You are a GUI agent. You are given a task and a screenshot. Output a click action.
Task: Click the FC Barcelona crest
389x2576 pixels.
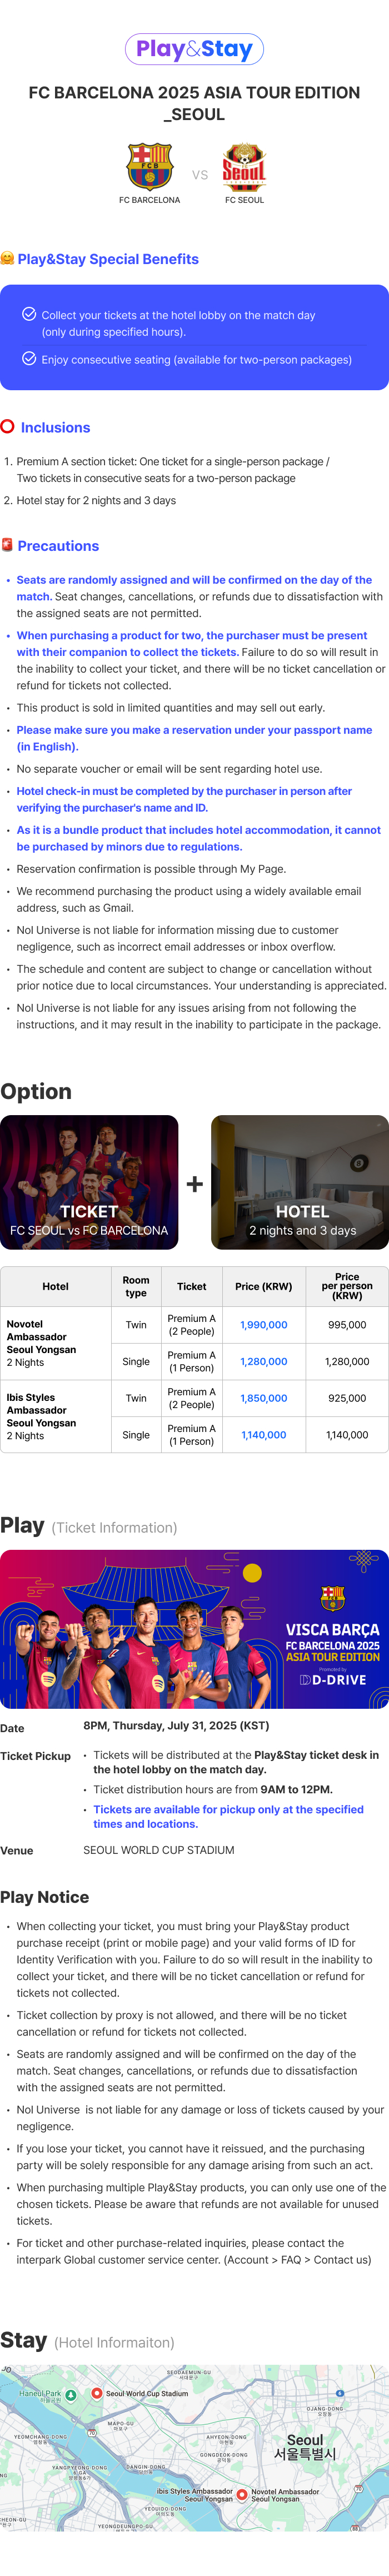(149, 166)
